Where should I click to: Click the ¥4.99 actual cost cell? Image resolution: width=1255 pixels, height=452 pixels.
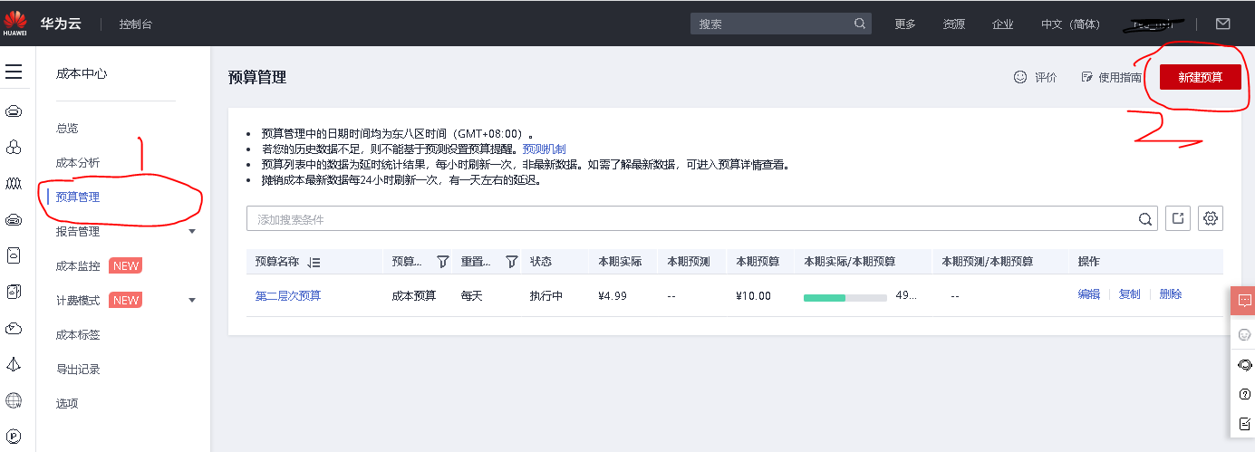pos(613,296)
